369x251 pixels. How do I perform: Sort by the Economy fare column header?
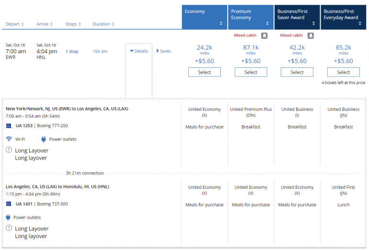205,17
